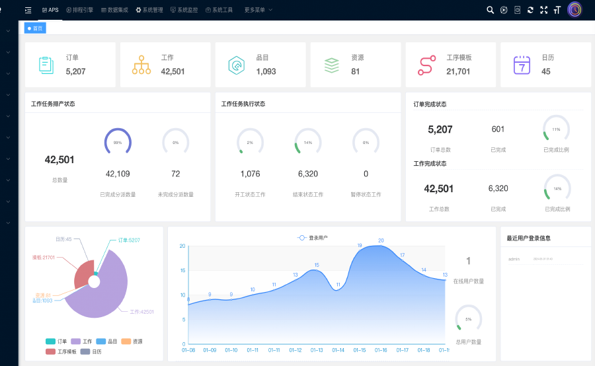Click the search magnifier icon in header
The width and height of the screenshot is (595, 366).
490,10
